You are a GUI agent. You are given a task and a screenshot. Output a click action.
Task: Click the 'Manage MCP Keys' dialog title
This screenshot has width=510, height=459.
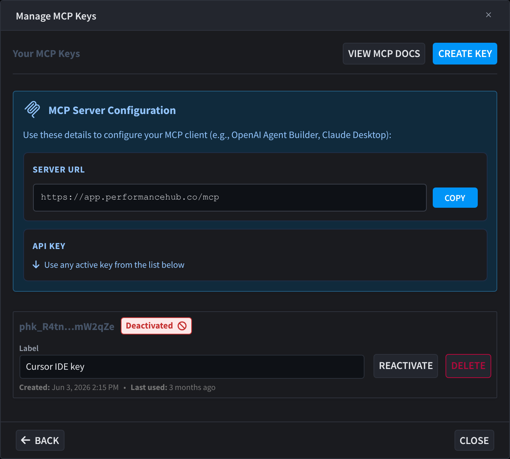[x=56, y=16]
